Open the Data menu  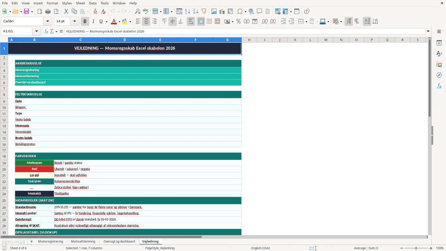pos(93,3)
